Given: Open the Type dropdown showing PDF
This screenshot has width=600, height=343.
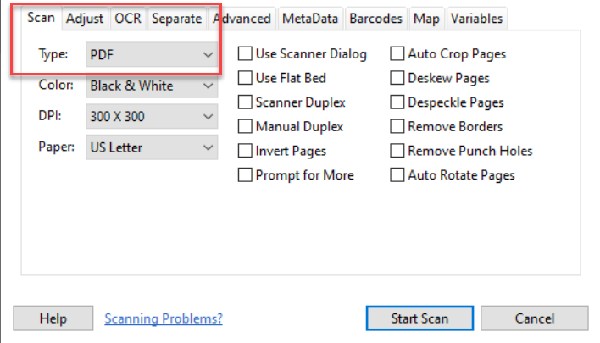Looking at the screenshot, I should point(152,55).
